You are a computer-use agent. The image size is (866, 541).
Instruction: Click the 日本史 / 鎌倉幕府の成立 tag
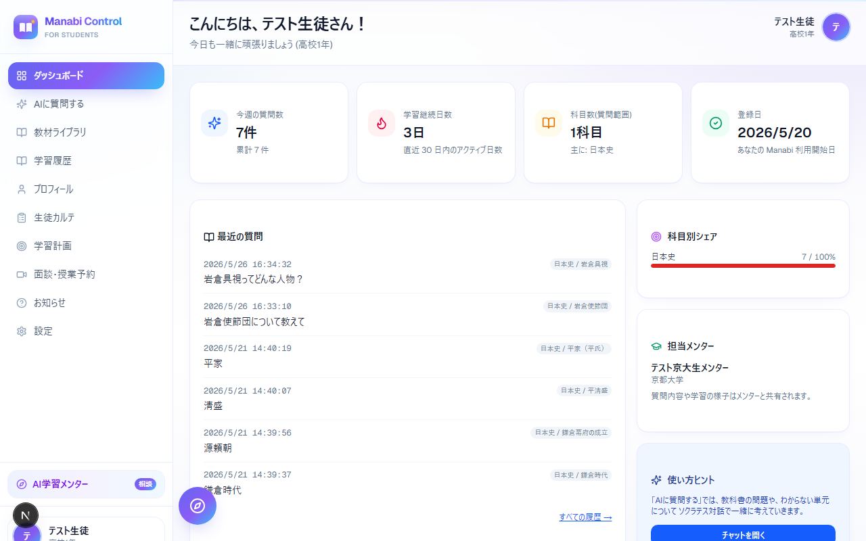(571, 433)
